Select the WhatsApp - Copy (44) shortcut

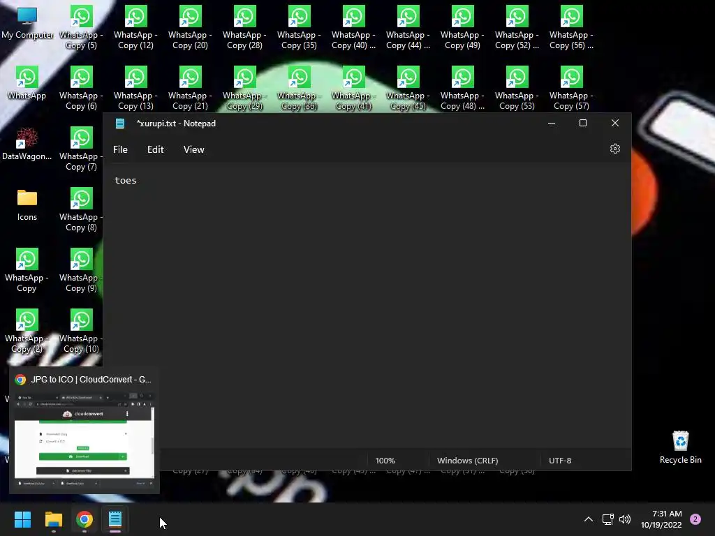click(408, 27)
